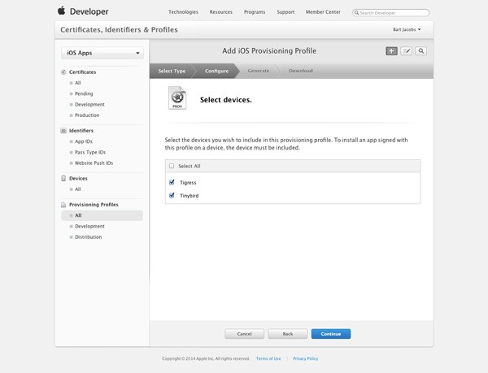The image size is (488, 373).
Task: Click Certificates, Identifiers & Profiles title
Action: coord(119,30)
